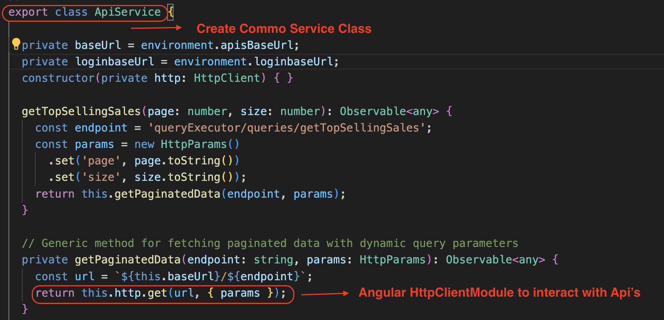Click the getTopSellingSales method name
Image resolution: width=664 pixels, height=320 pixels.
(81, 111)
